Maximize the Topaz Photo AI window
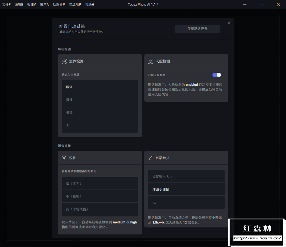 [261, 4]
